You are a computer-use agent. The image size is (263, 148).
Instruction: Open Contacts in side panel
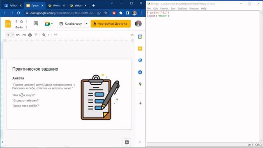[x=140, y=72]
